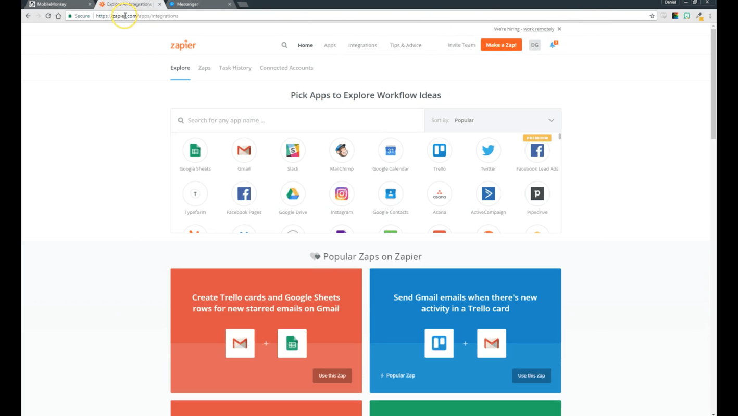Use this Zap on the Trello cards card
Viewport: 738px width, 416px height.
[332, 375]
